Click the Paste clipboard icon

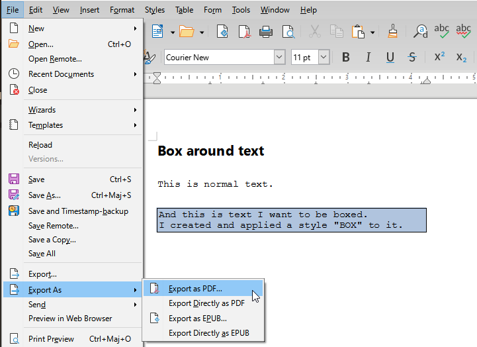pos(358,32)
